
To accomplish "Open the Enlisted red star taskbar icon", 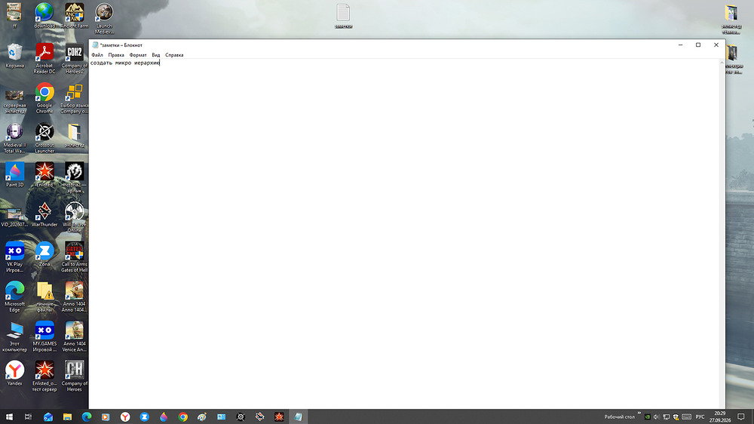I will (x=279, y=416).
